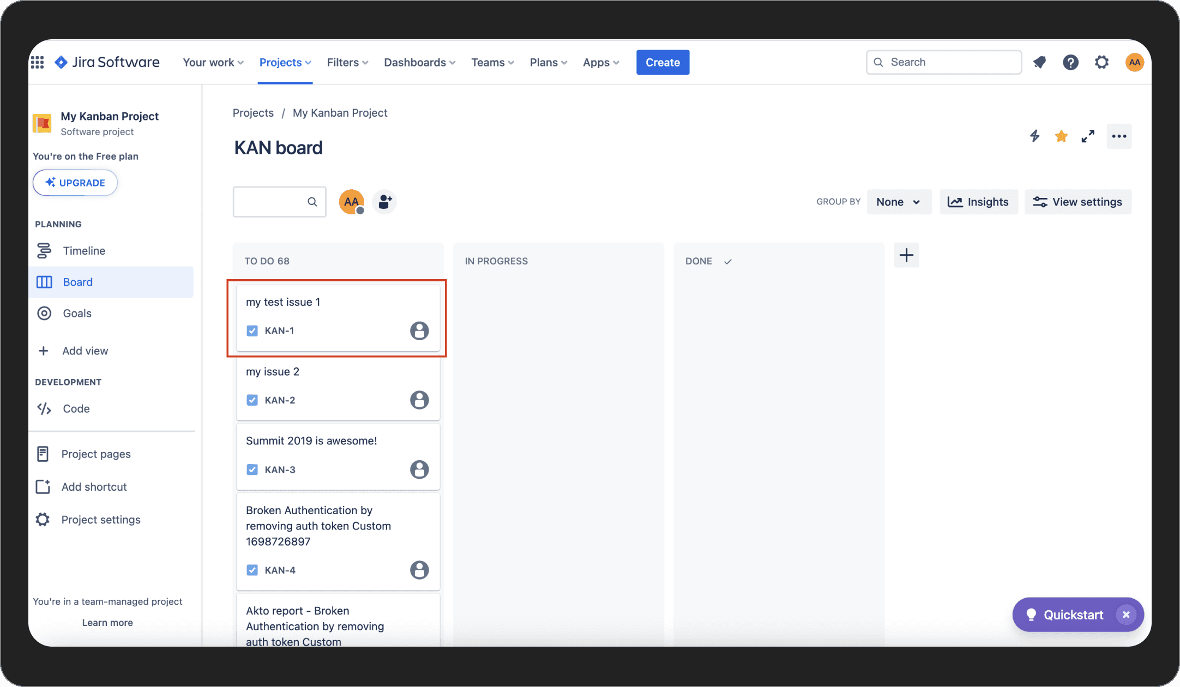Filter board by AA assignee avatar

(352, 202)
